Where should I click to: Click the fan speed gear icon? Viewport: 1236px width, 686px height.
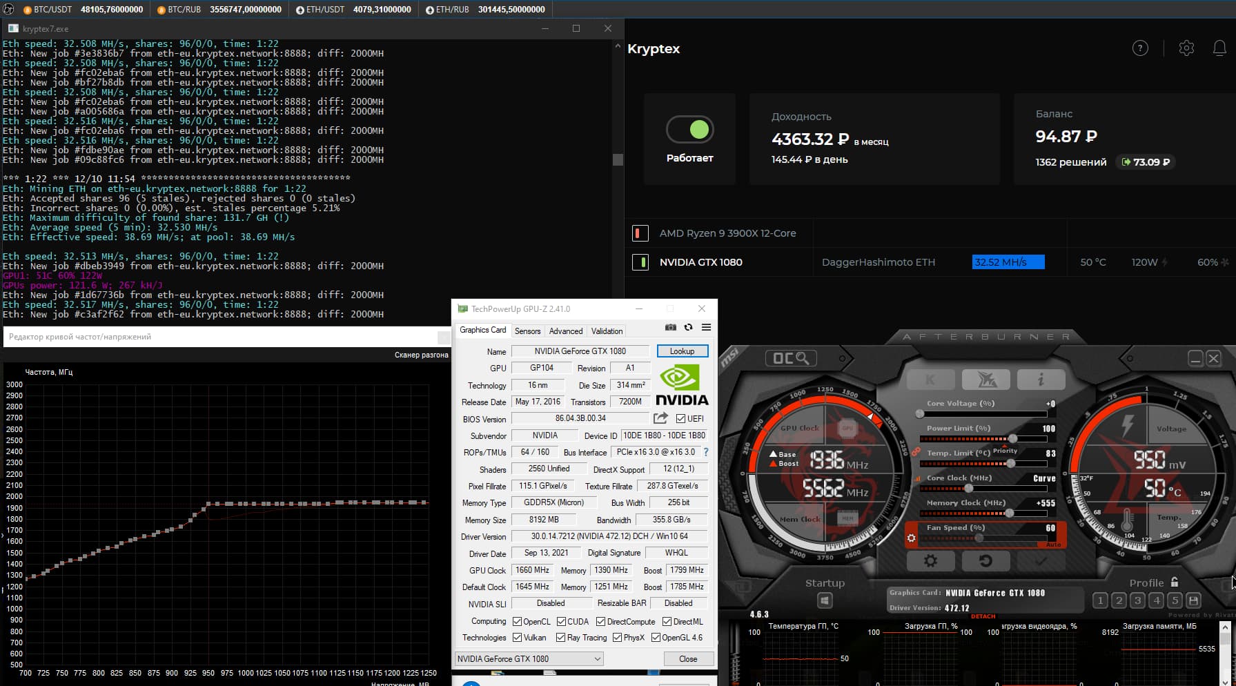click(x=912, y=538)
